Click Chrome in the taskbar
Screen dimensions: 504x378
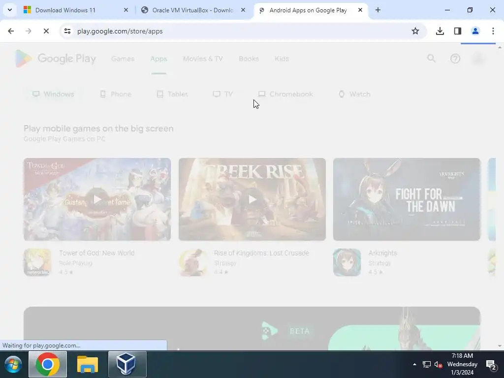48,365
